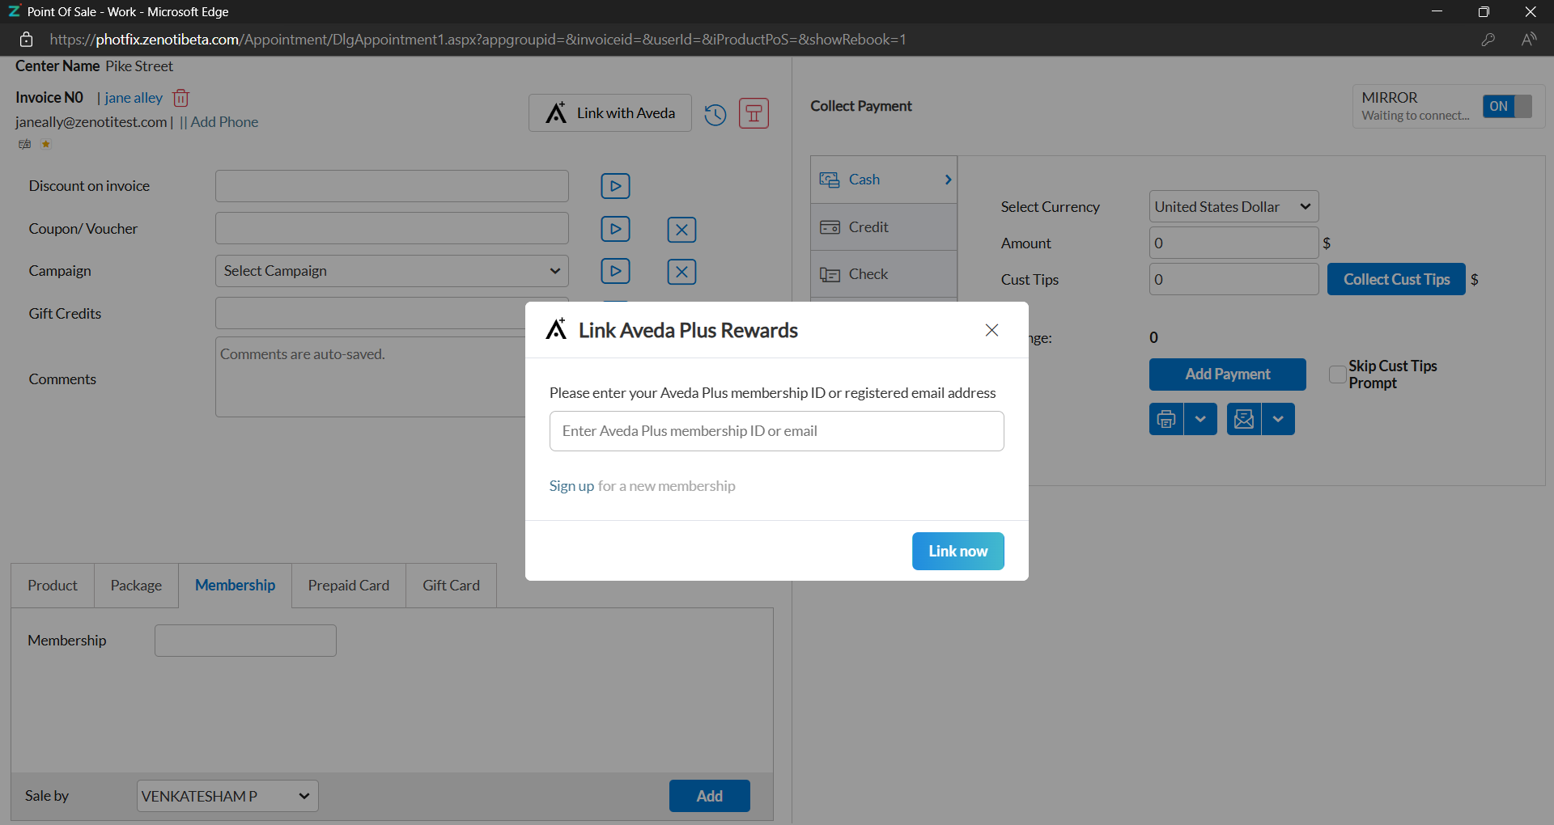
Task: Click the Read aloud icon in address bar
Action: click(1529, 40)
